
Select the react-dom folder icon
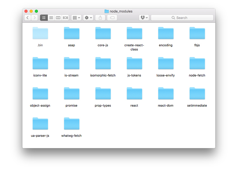click(x=166, y=93)
